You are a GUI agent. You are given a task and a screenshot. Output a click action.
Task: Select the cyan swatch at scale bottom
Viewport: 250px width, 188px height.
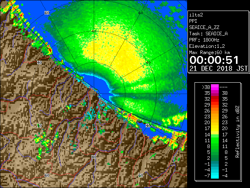(215, 175)
